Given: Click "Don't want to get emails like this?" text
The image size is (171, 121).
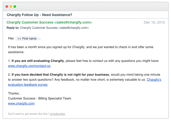Looking at the screenshot, I should click(28, 114).
